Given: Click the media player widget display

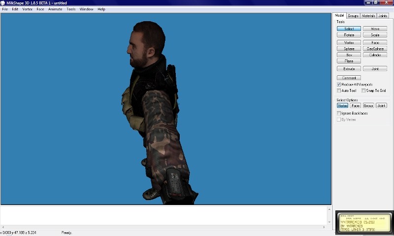Looking at the screenshot, I should coord(364,223).
